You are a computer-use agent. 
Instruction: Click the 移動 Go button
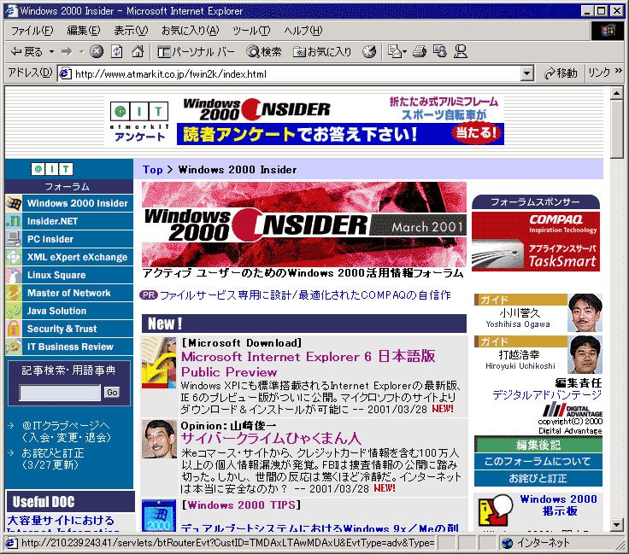tap(561, 73)
